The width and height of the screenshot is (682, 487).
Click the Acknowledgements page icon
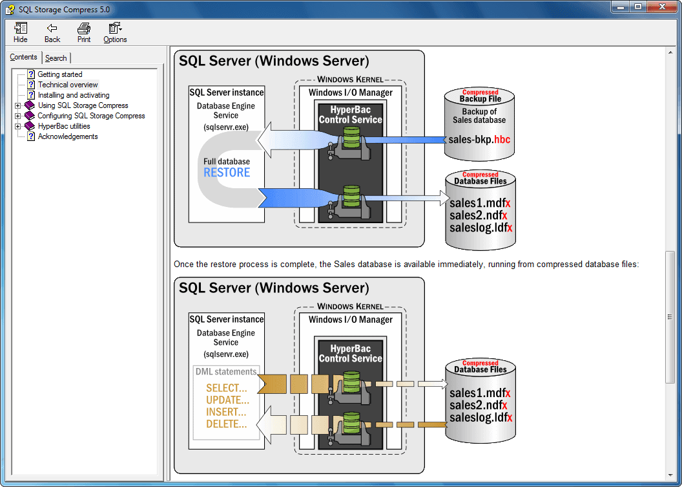(31, 136)
